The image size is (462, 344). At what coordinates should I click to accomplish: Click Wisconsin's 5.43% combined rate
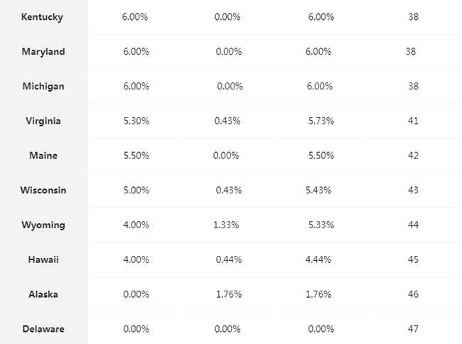(318, 190)
